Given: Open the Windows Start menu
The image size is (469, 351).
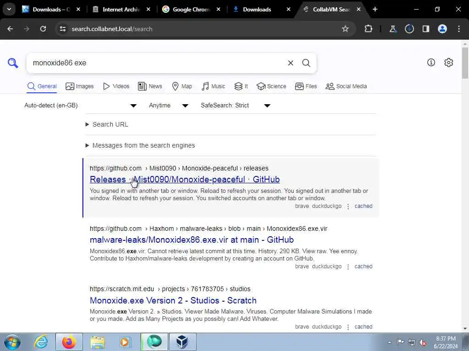Looking at the screenshot, I should pos(12,342).
